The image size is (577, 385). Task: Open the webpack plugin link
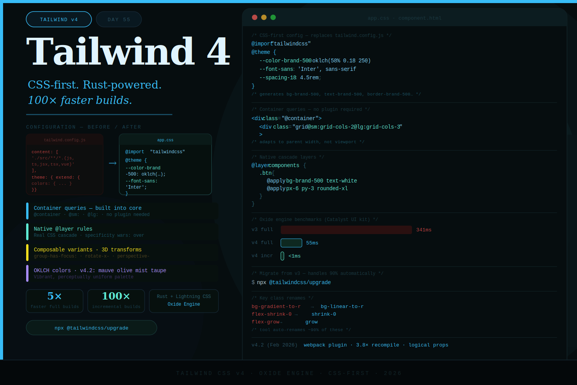pyautogui.click(x=325, y=345)
